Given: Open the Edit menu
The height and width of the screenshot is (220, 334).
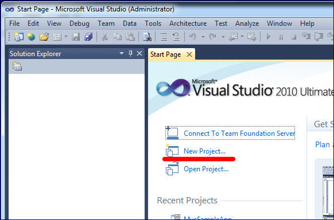Looking at the screenshot, I should pos(33,23).
